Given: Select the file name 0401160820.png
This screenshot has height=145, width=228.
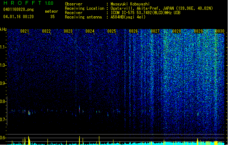Looking at the screenshot, I should (18, 9).
